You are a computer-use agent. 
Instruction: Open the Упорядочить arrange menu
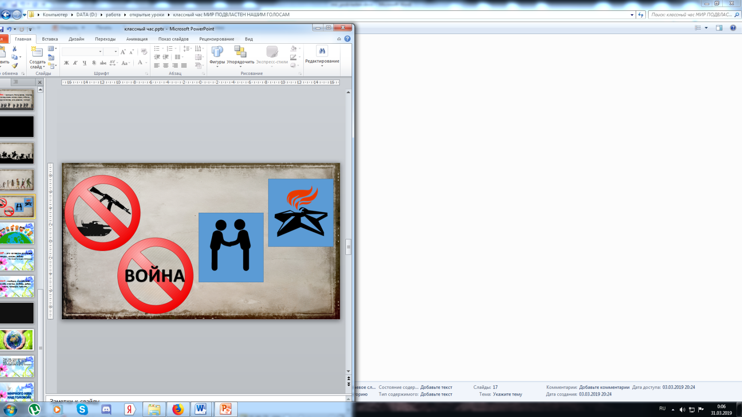[240, 56]
